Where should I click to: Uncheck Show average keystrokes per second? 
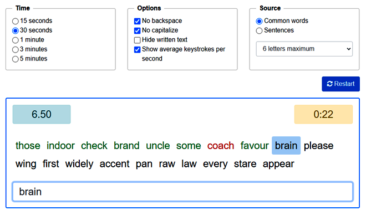point(138,49)
